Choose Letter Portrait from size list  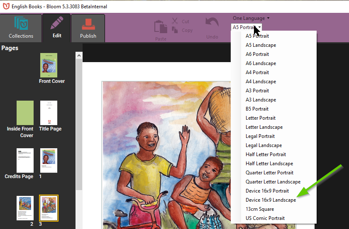261,118
